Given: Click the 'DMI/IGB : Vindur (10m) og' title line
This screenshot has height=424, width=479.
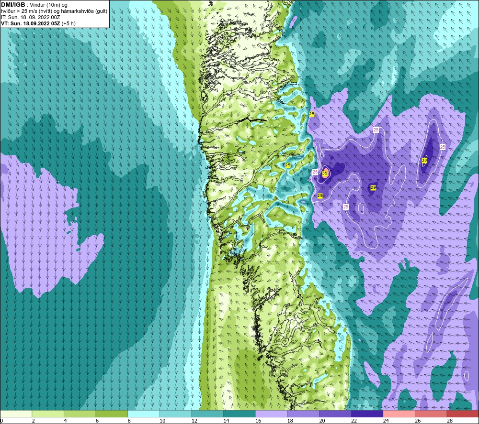Looking at the screenshot, I should (34, 5).
